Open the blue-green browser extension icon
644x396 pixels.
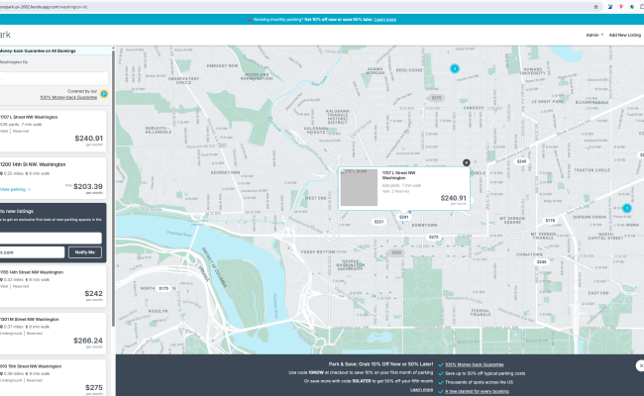[610, 7]
